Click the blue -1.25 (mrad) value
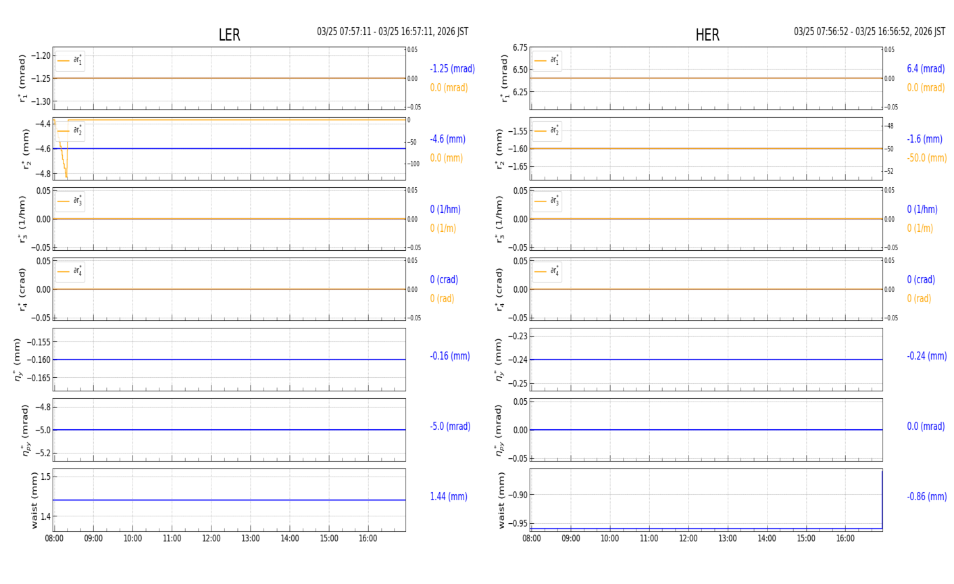The image size is (954, 584). tap(453, 69)
